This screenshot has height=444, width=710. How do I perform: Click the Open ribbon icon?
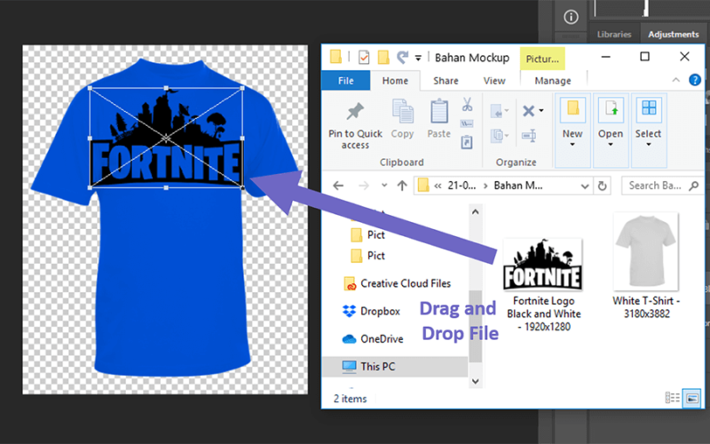(611, 110)
